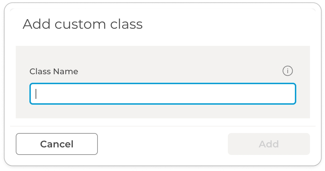Click the info icon beside Class Name
The height and width of the screenshot is (171, 325).
(x=288, y=71)
